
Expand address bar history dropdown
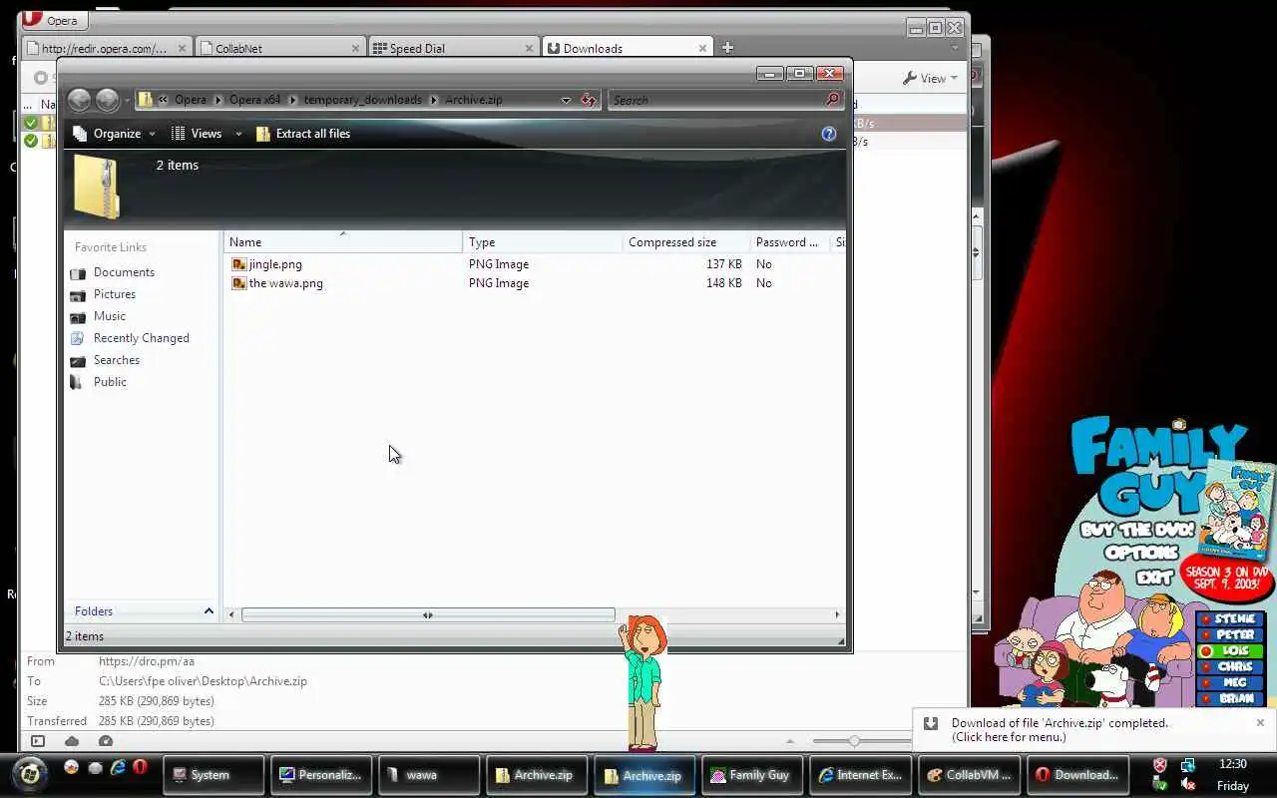coord(566,100)
